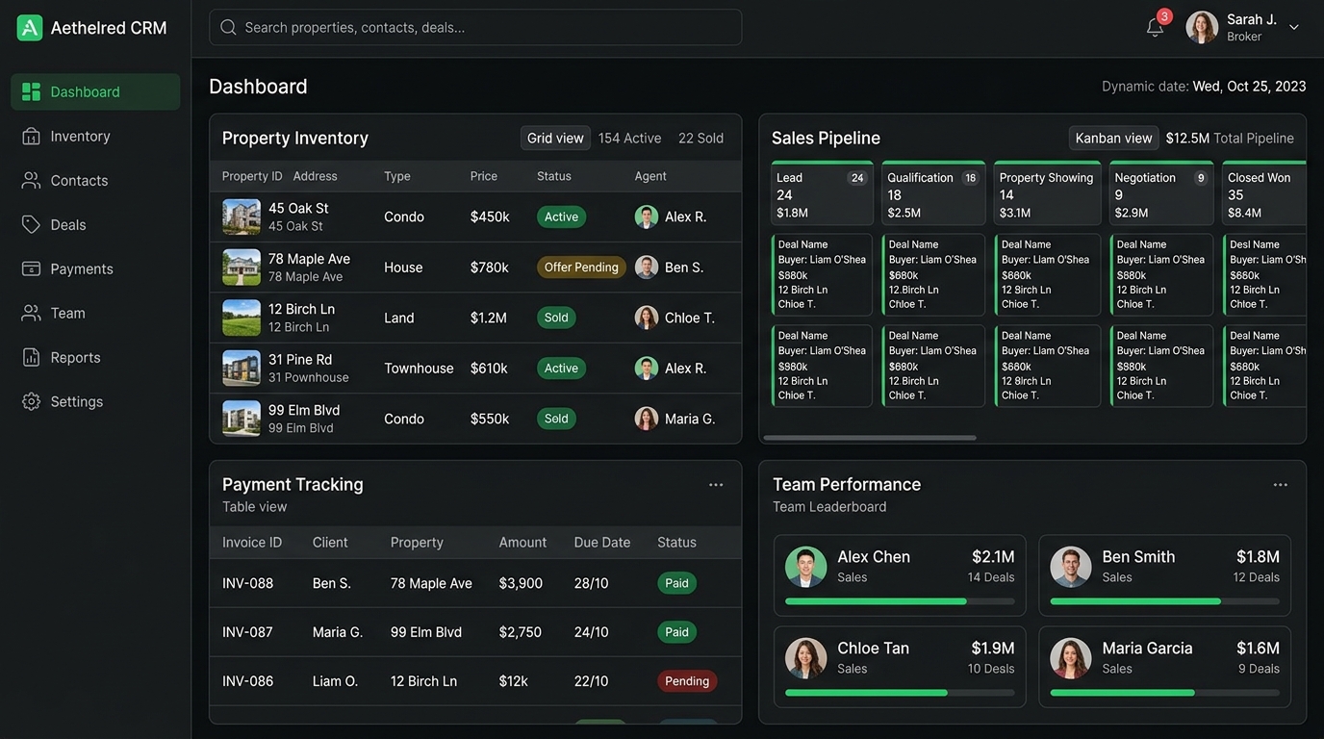The width and height of the screenshot is (1324, 739).
Task: Filter by 22 Sold properties
Action: point(700,138)
